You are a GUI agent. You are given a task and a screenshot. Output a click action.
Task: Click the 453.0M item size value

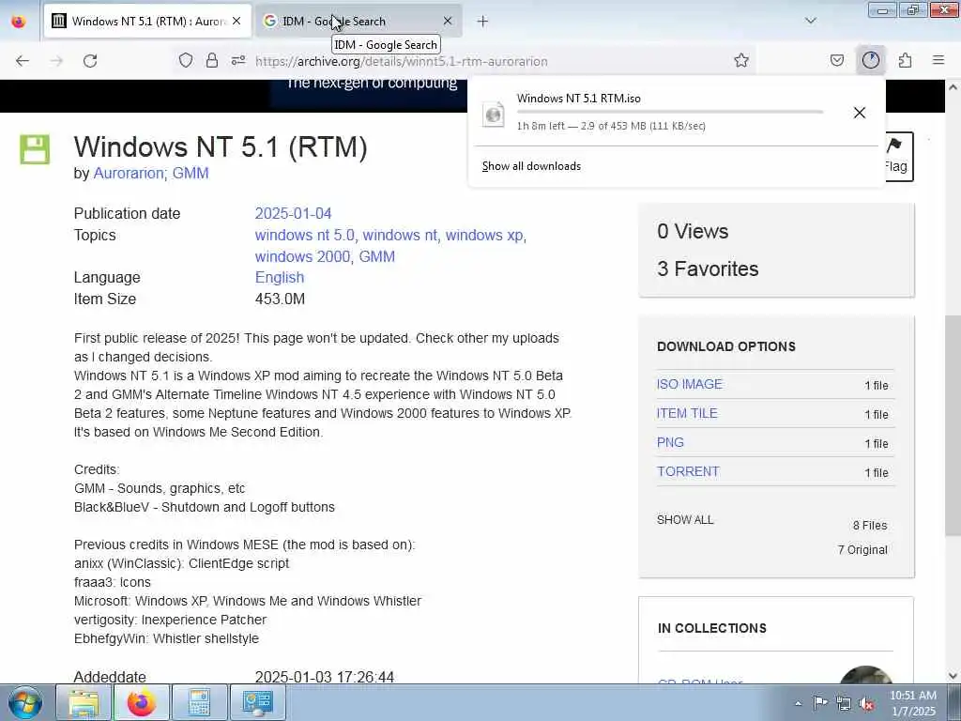[x=280, y=299]
